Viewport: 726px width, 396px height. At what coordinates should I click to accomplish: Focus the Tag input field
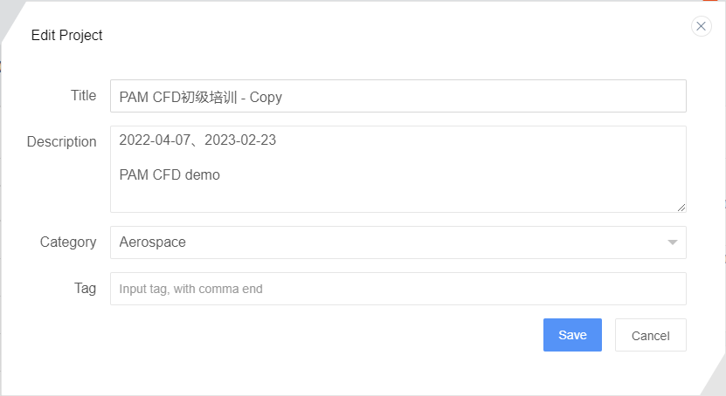398,289
